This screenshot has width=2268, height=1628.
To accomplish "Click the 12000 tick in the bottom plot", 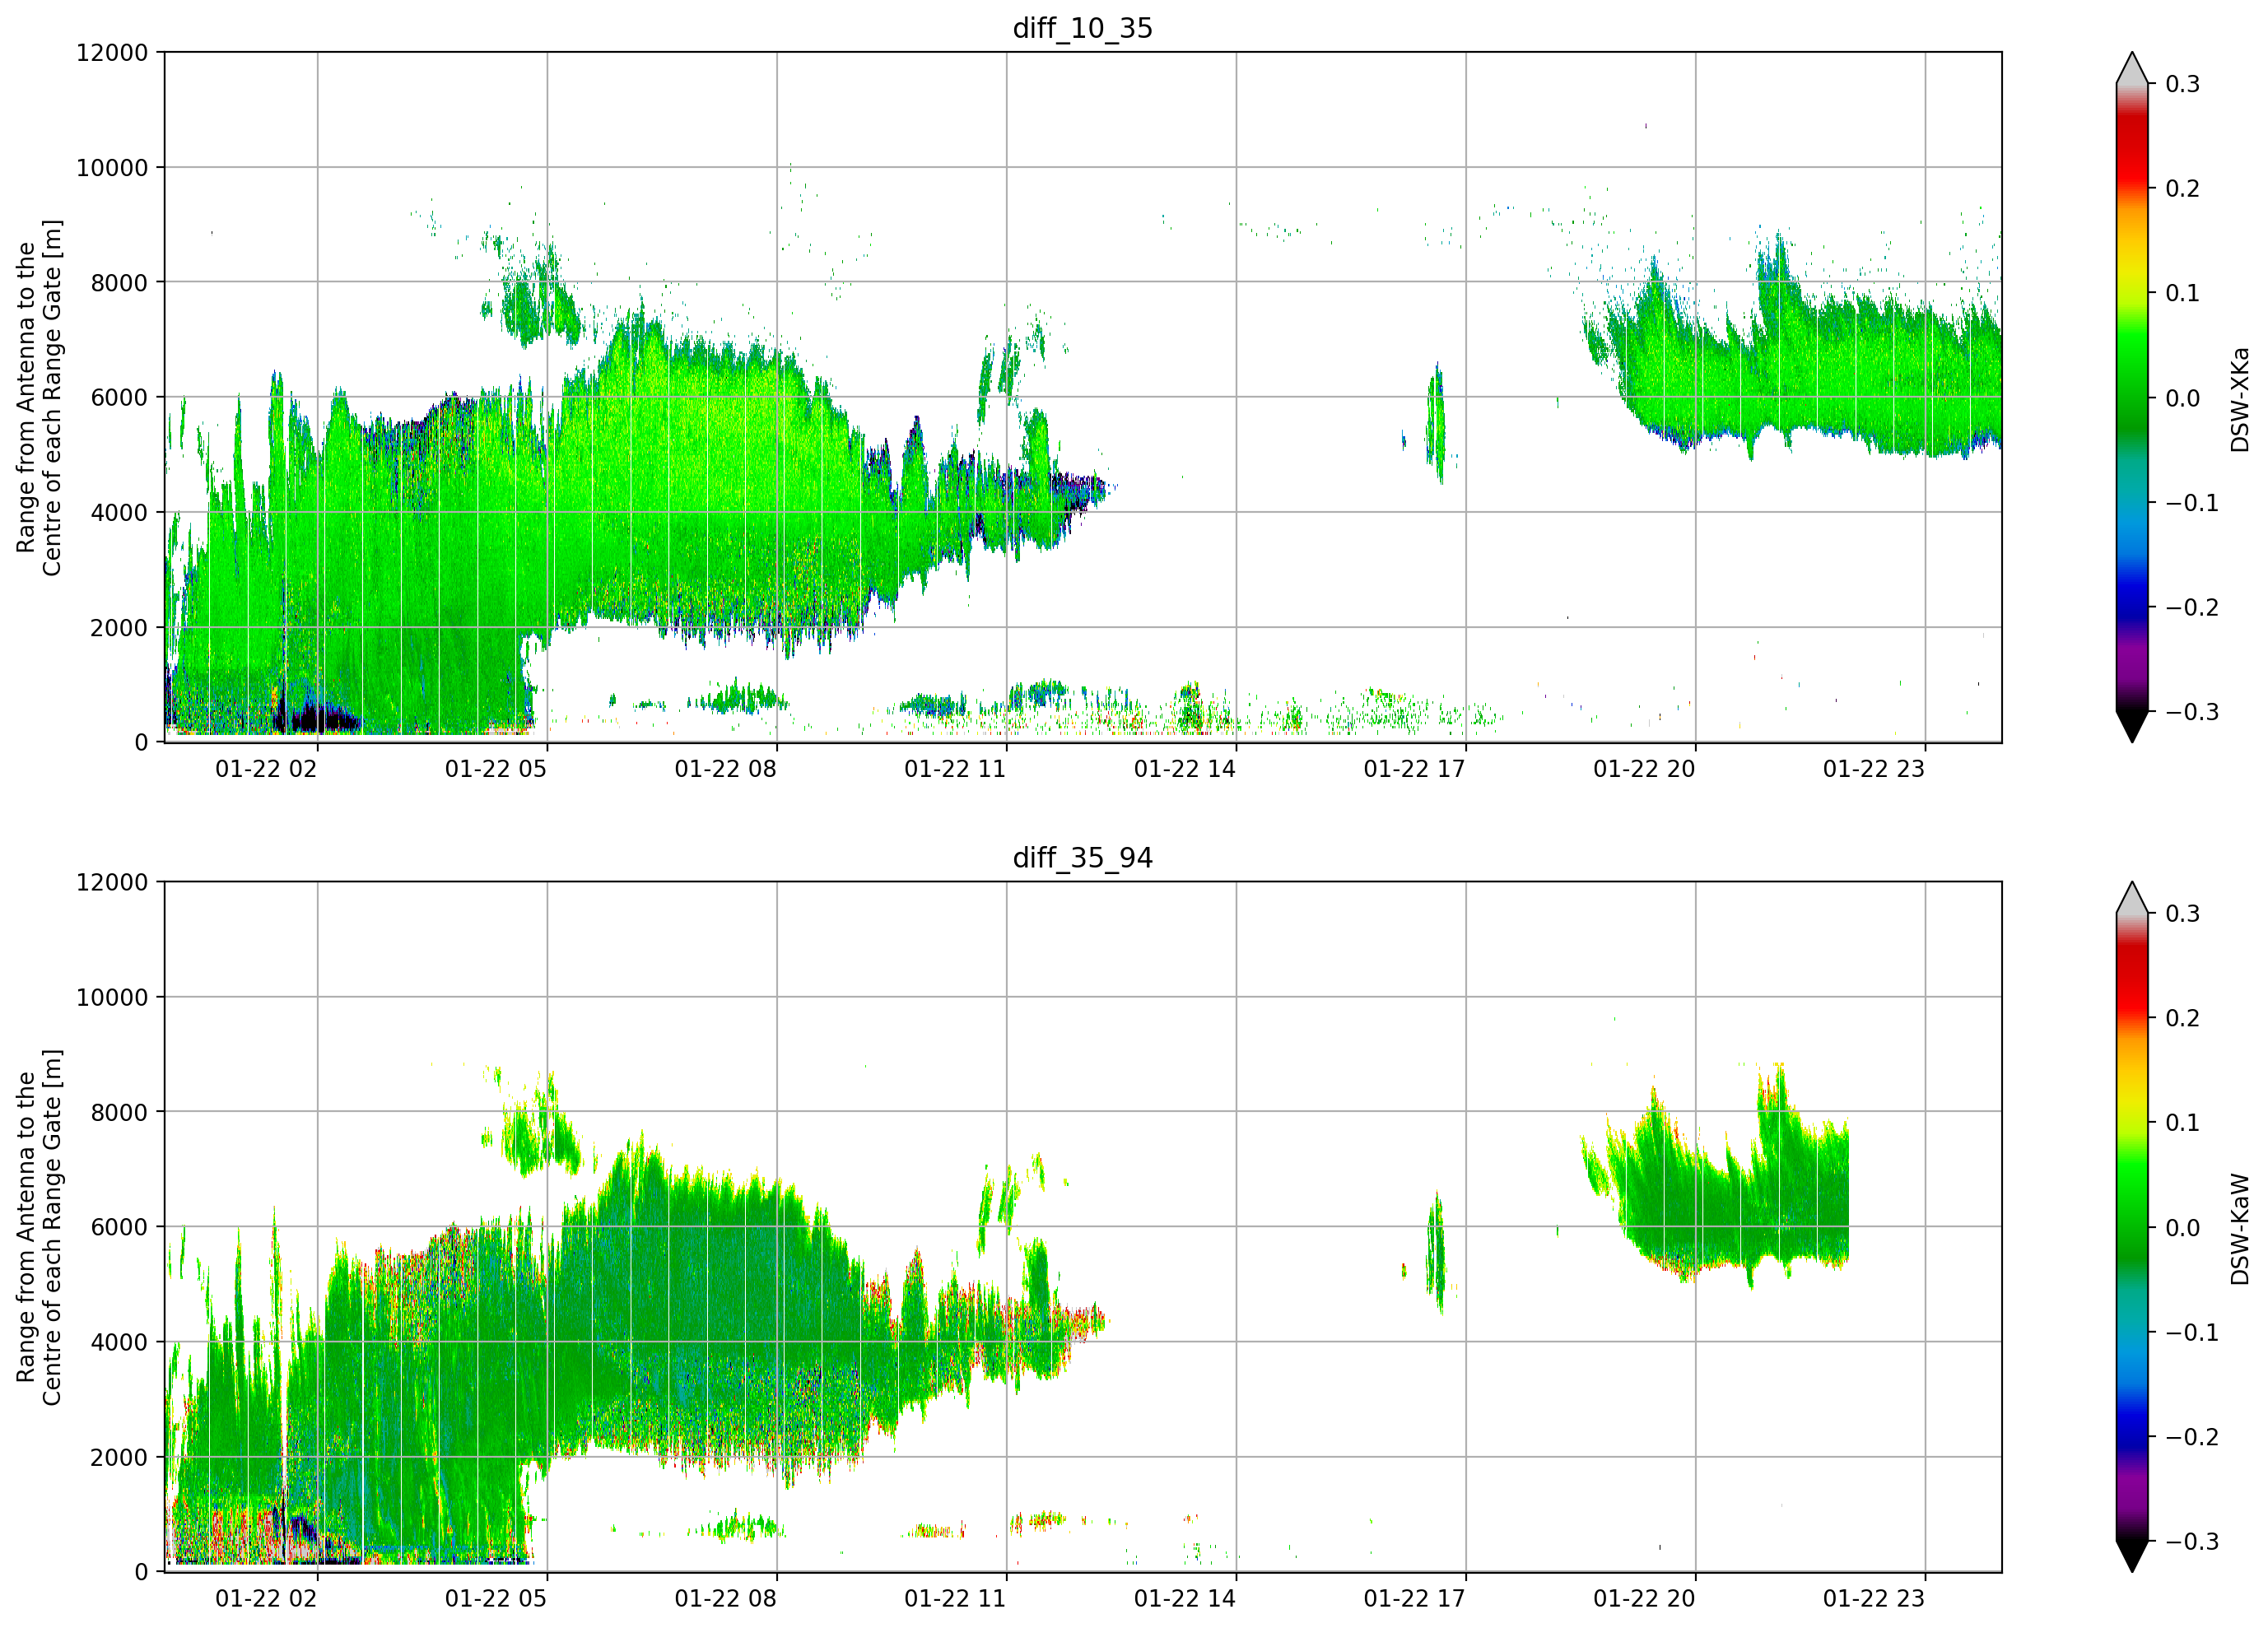I will coord(112,883).
